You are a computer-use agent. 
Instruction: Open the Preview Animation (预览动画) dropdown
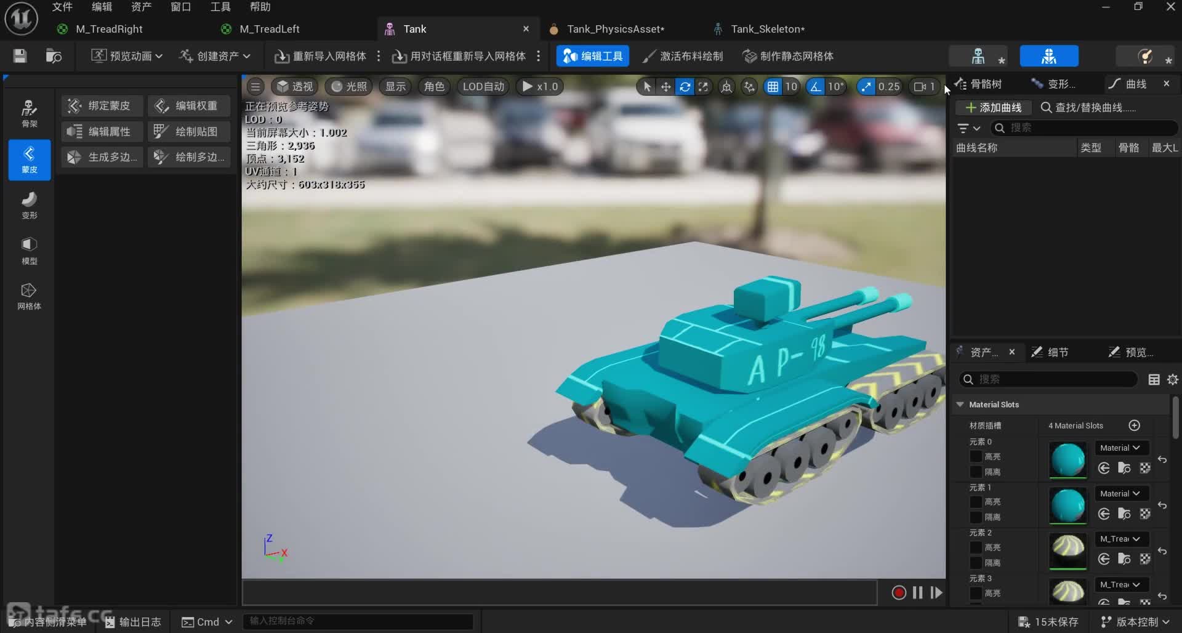[x=127, y=56]
